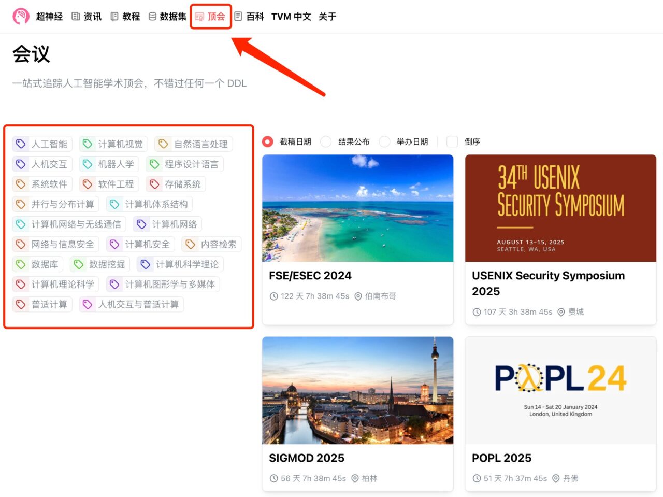Screen dimensions: 663x497
Task: Click the tag icon beside 存储系统
Action: 154,184
